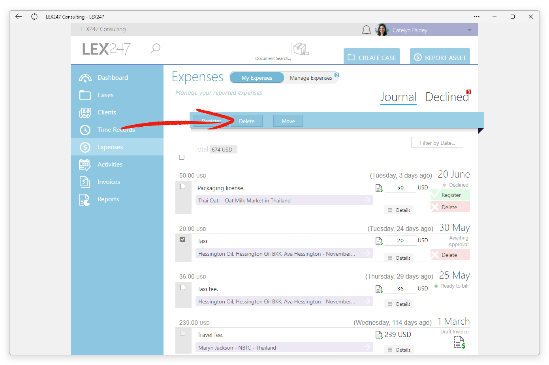Register the Packaging license expense
Viewport: 549px width, 365px height.
click(450, 195)
